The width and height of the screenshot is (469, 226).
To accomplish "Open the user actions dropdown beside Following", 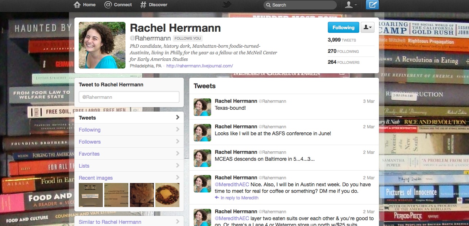I will [x=368, y=27].
